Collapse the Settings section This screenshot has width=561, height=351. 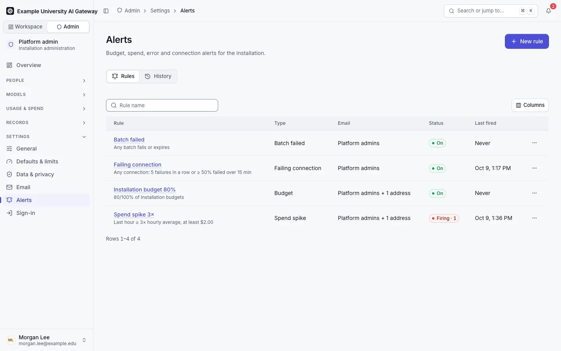(x=46, y=136)
